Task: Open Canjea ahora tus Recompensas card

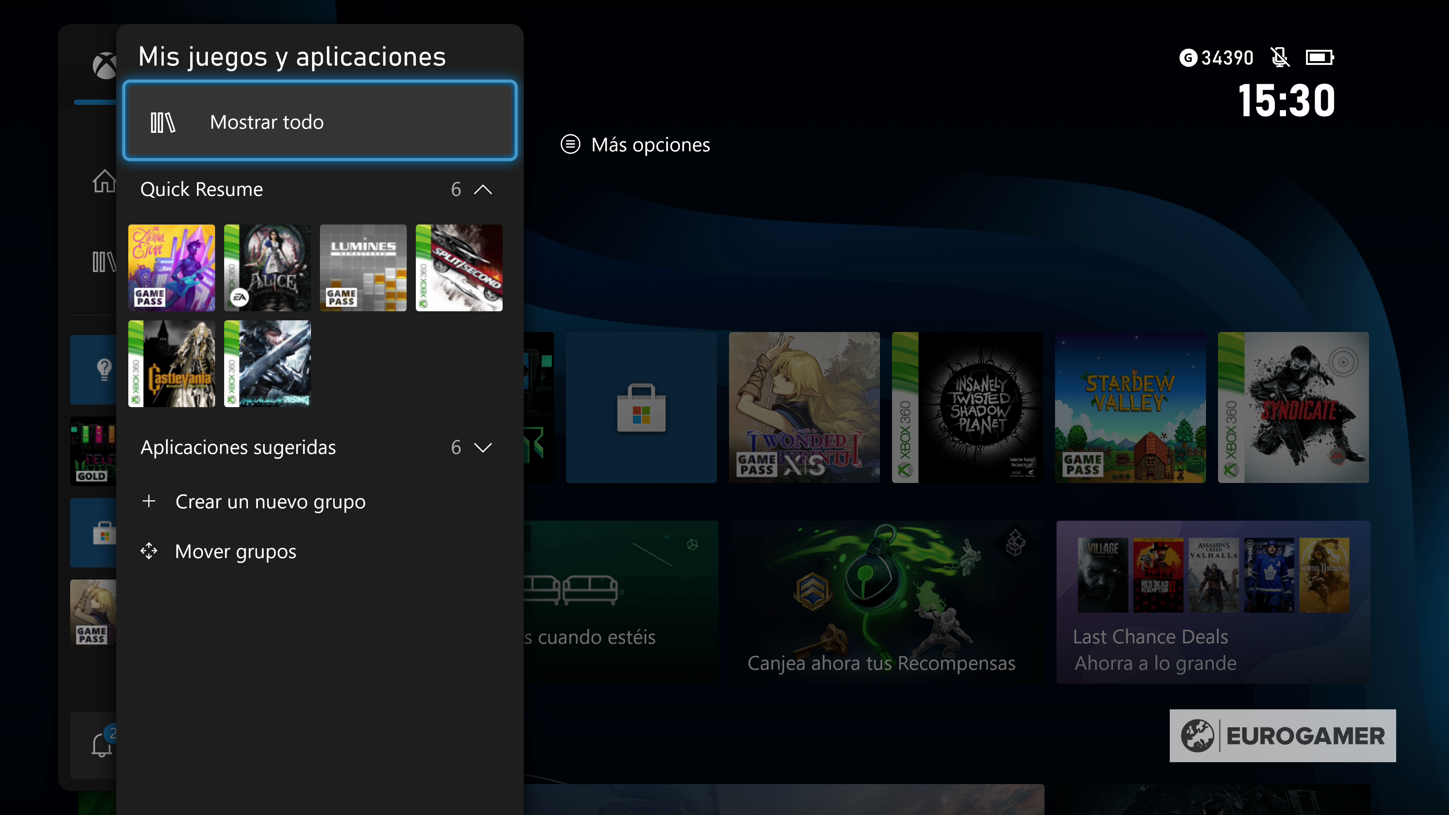Action: click(x=887, y=602)
